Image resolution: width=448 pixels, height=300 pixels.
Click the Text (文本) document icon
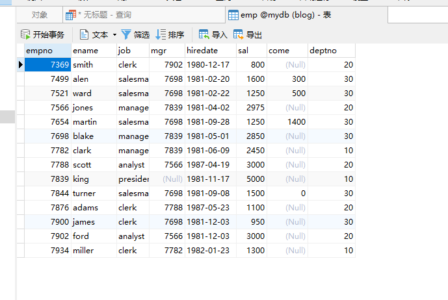(x=85, y=34)
